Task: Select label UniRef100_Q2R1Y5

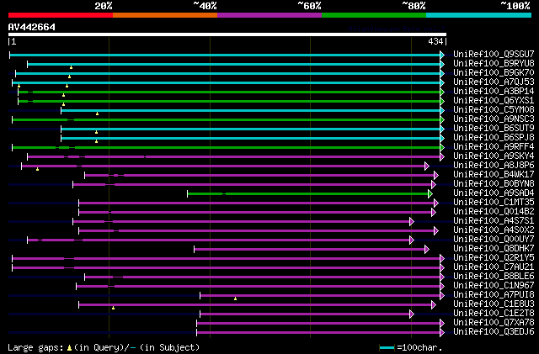Action: [494, 258]
